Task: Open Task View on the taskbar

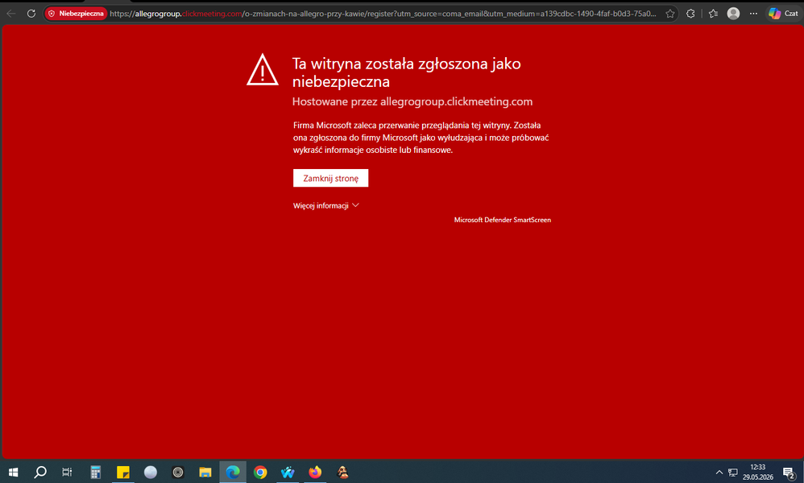Action: pyautogui.click(x=67, y=473)
